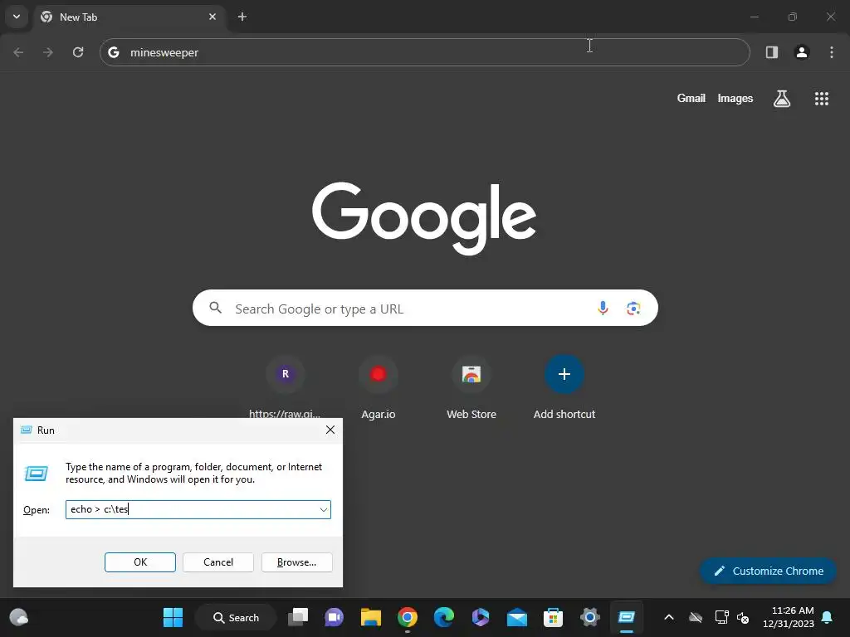Open Microsoft Edge from taskbar
The image size is (850, 637).
click(443, 617)
